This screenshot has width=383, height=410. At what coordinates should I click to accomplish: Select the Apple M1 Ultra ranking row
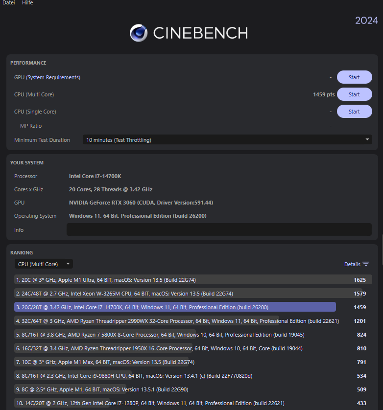(x=193, y=280)
